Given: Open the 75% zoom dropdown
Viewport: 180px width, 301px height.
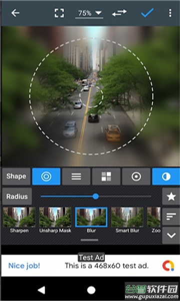Looking at the screenshot, I should (x=89, y=14).
